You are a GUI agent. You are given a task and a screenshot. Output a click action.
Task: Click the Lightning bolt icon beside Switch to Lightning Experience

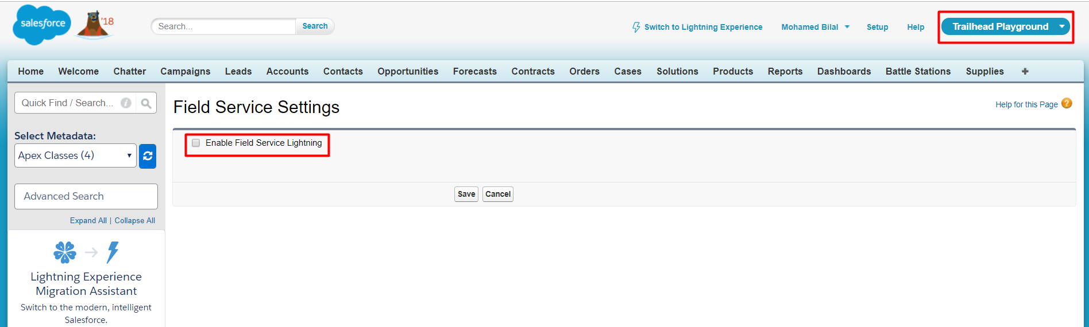[x=636, y=27]
